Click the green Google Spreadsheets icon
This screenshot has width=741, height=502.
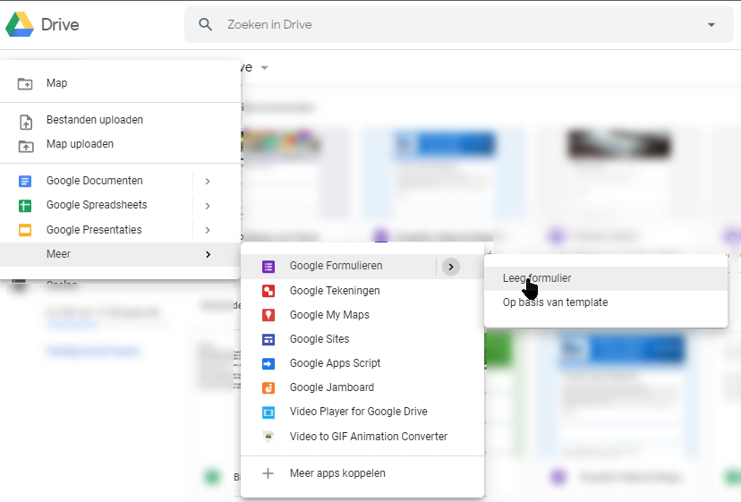tap(25, 206)
